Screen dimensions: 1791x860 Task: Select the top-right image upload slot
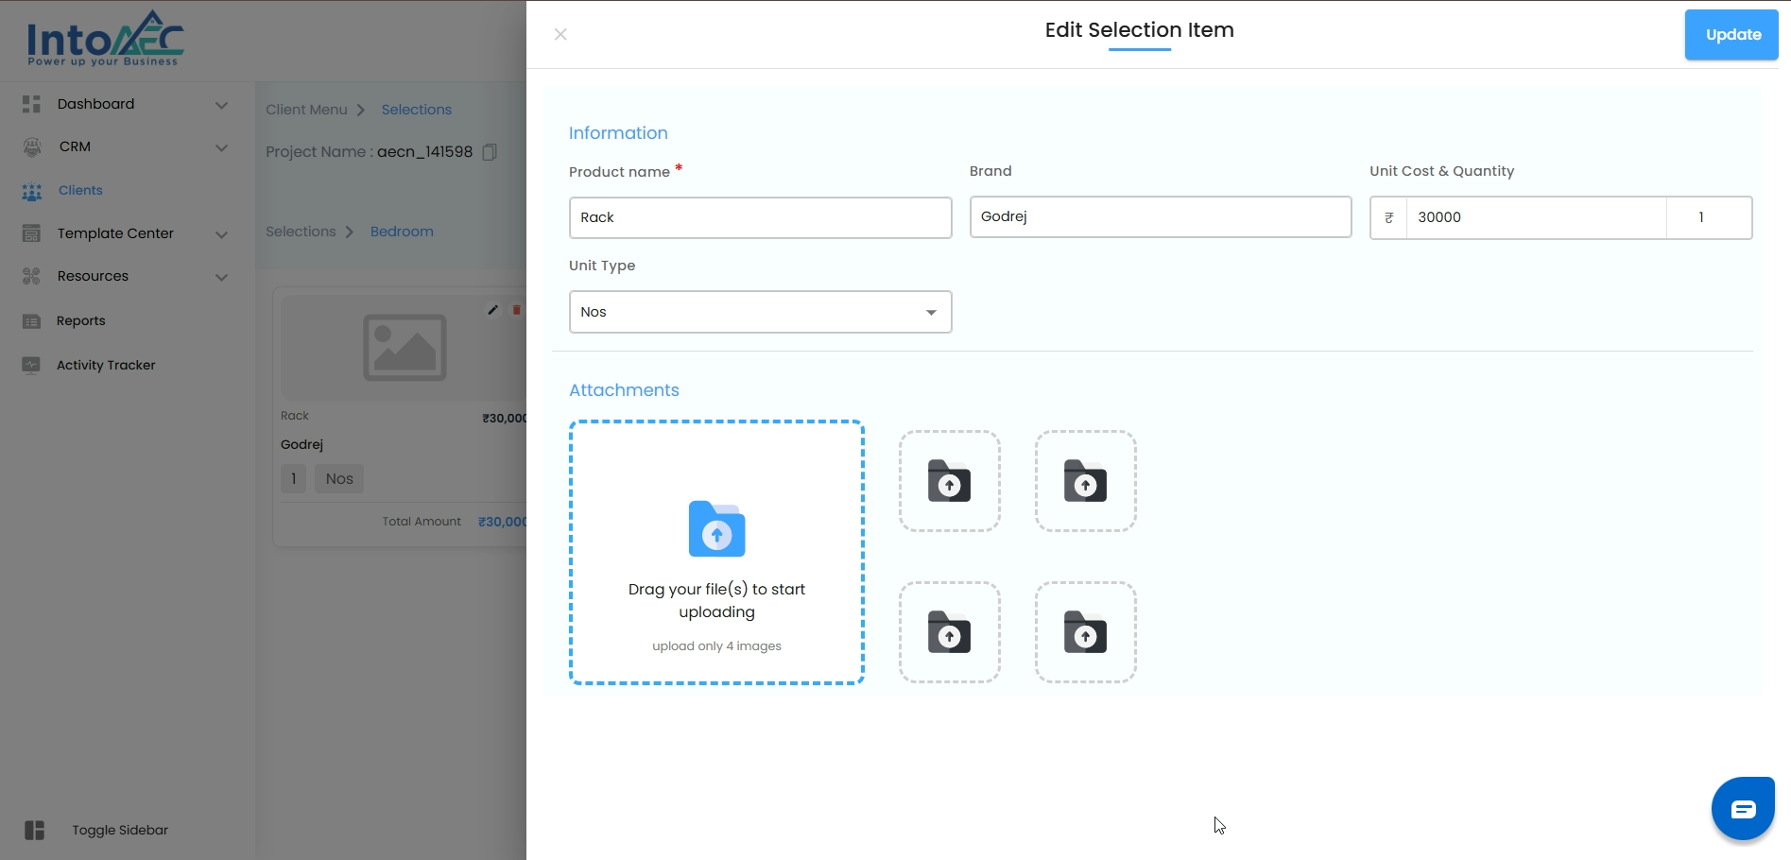(1086, 481)
